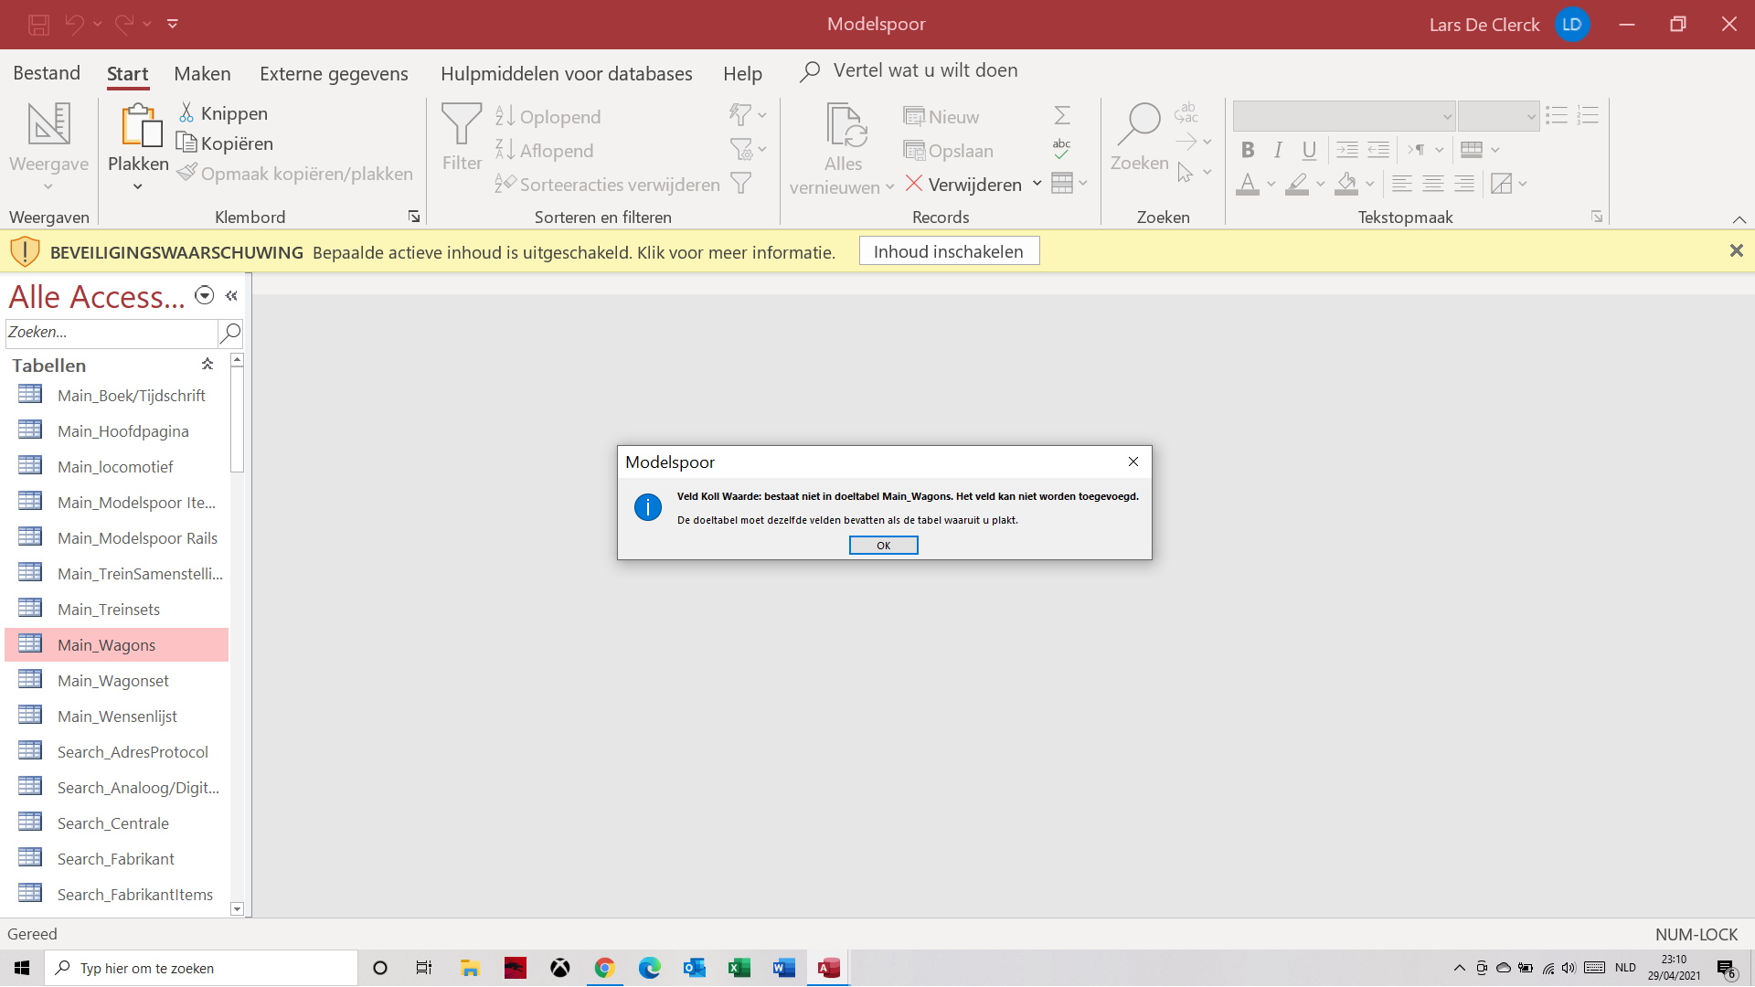Open Excel from the taskbar
This screenshot has height=987, width=1755.
point(739,968)
